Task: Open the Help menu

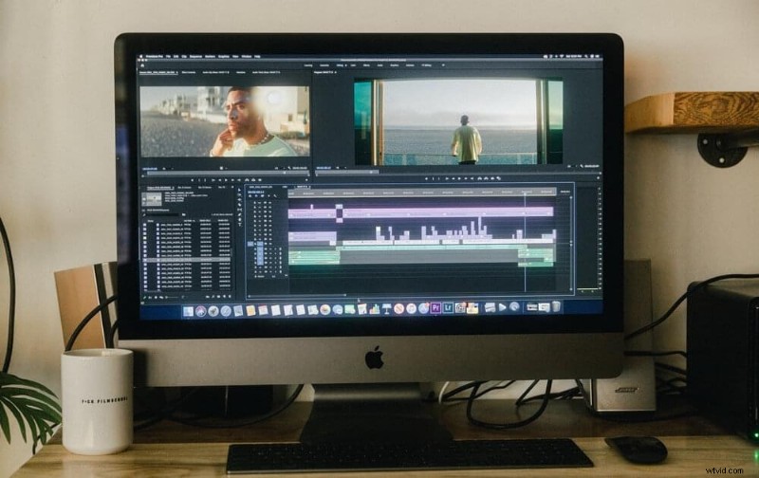Action: (x=257, y=57)
